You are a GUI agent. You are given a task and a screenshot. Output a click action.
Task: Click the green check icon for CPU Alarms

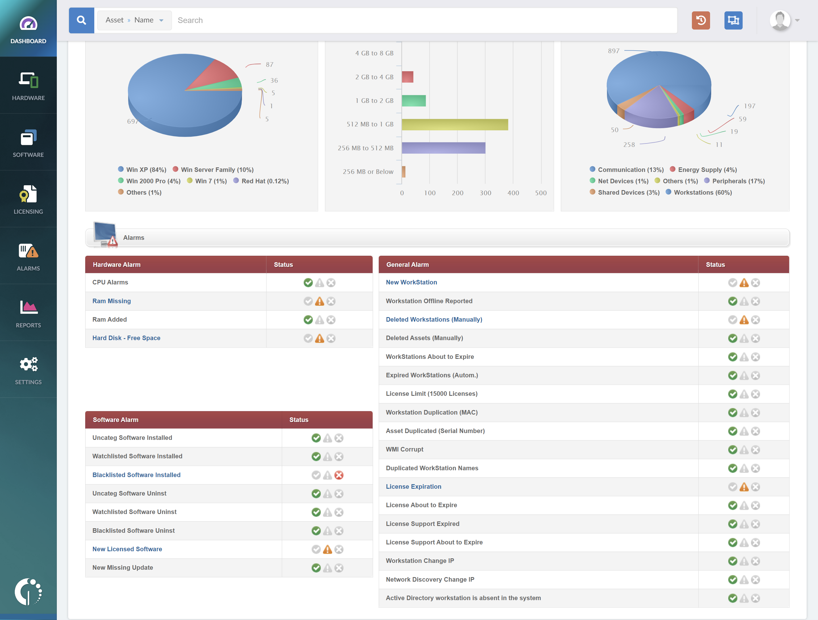tap(308, 283)
